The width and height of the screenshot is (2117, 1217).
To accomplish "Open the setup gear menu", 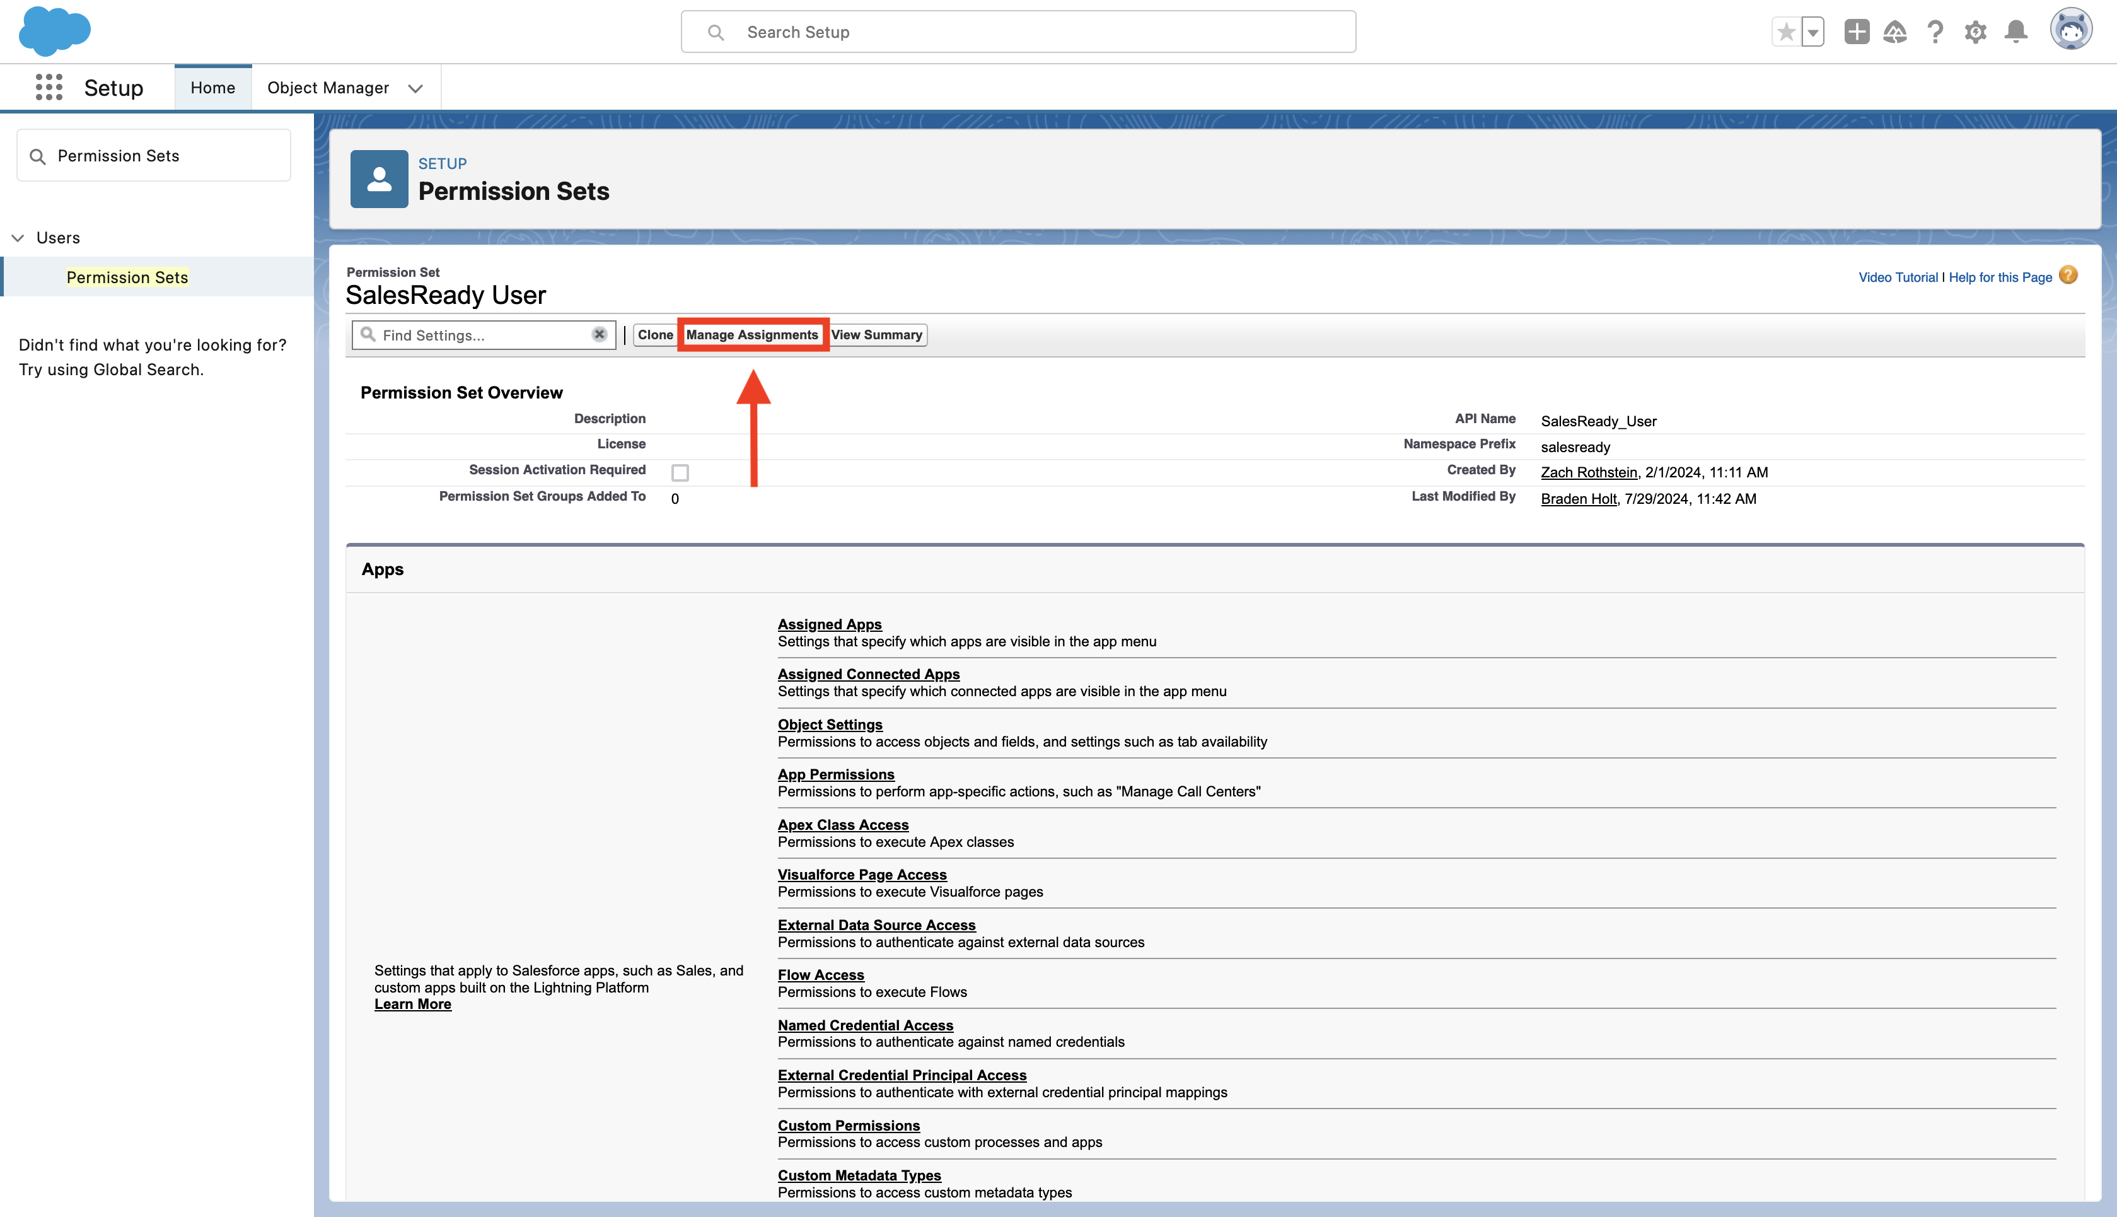I will 1975,32.
